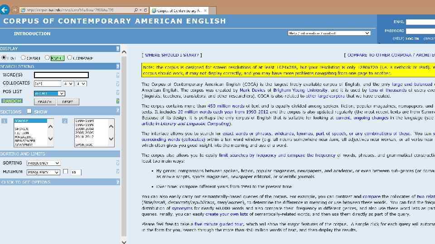Click the section 1 number box
The image size is (435, 244).
coord(4,121)
